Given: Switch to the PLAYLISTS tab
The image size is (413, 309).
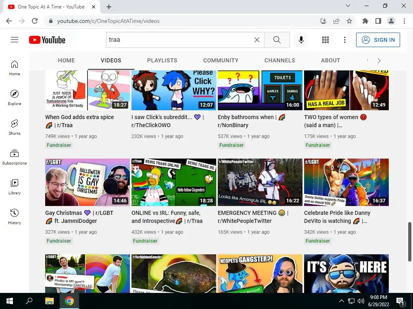Looking at the screenshot, I should [162, 60].
